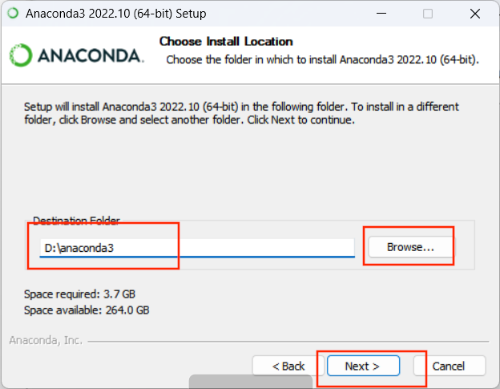The height and width of the screenshot is (389, 500).
Task: Click the Space required 3.7 GB text
Action: click(79, 294)
